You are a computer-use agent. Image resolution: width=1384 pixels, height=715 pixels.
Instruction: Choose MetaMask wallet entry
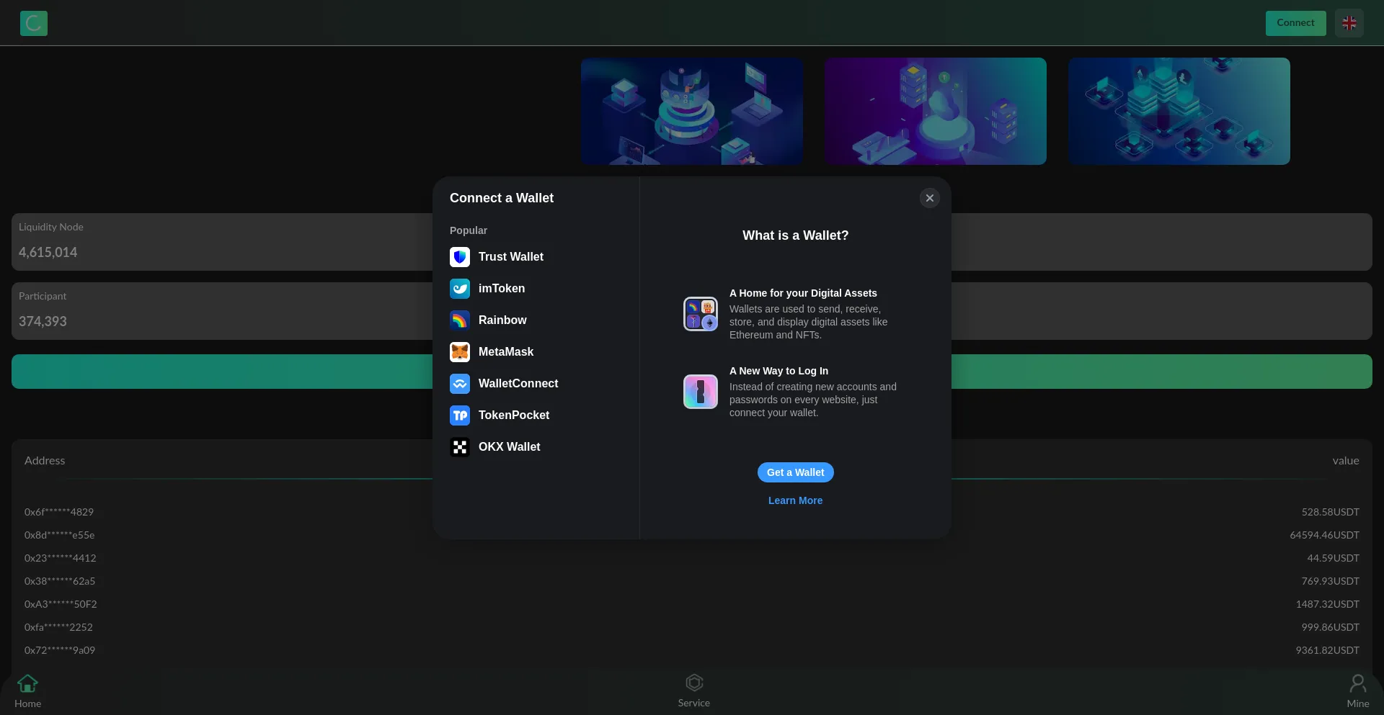pyautogui.click(x=536, y=352)
